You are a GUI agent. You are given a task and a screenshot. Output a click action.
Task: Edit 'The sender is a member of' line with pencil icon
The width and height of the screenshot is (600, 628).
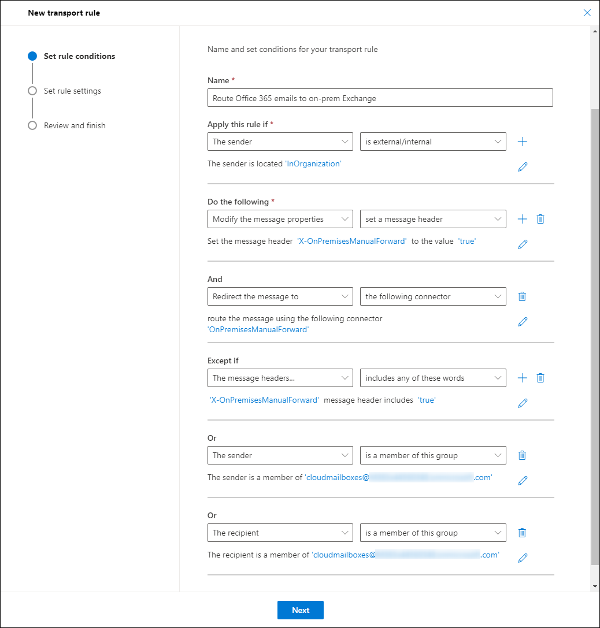tap(523, 480)
